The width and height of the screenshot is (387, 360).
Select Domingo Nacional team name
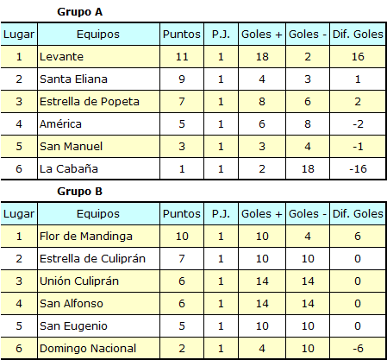click(x=88, y=349)
